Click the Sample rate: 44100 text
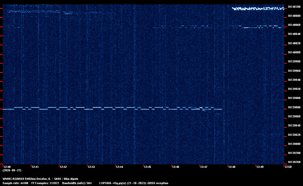The height and width of the screenshot is (186, 303). [x=16, y=183]
